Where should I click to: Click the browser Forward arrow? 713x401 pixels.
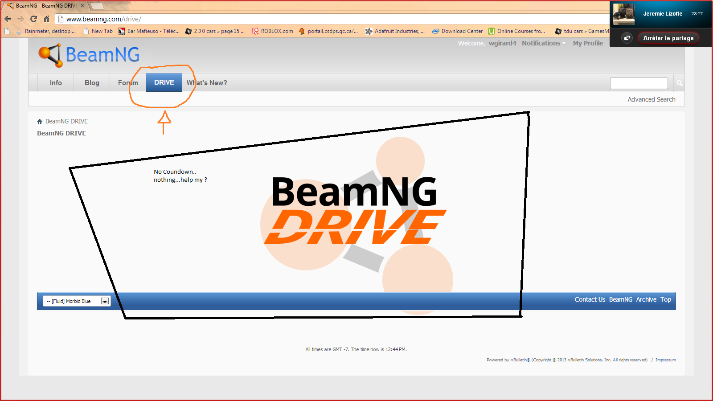(20, 19)
